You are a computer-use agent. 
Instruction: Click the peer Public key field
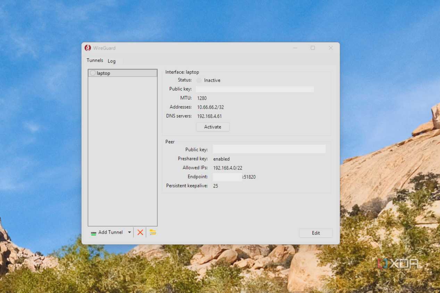point(269,149)
